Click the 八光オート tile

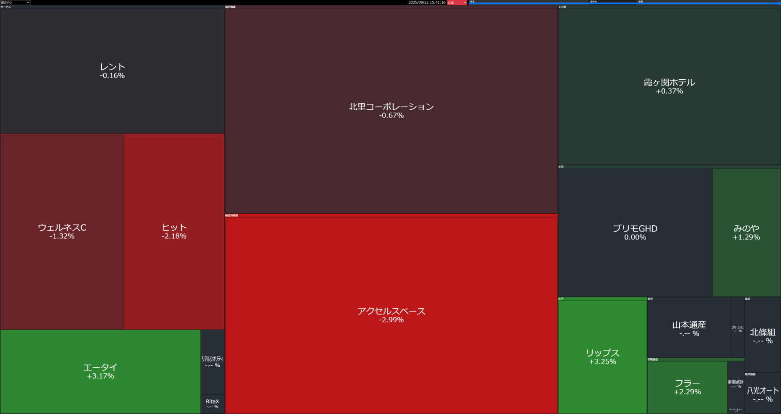[763, 394]
